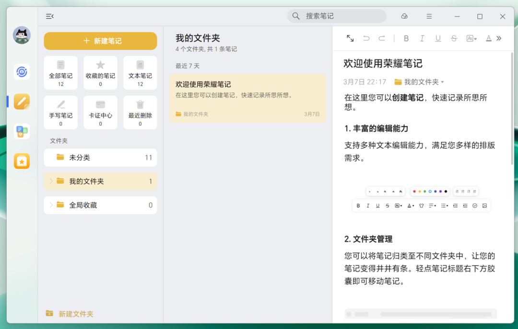
Task: Open the blue circular assistant app icon
Action: tap(22, 72)
